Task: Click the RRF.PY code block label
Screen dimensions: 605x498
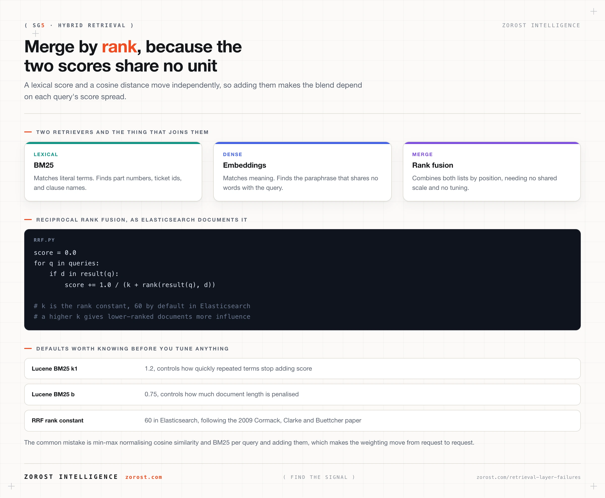Action: (x=44, y=240)
